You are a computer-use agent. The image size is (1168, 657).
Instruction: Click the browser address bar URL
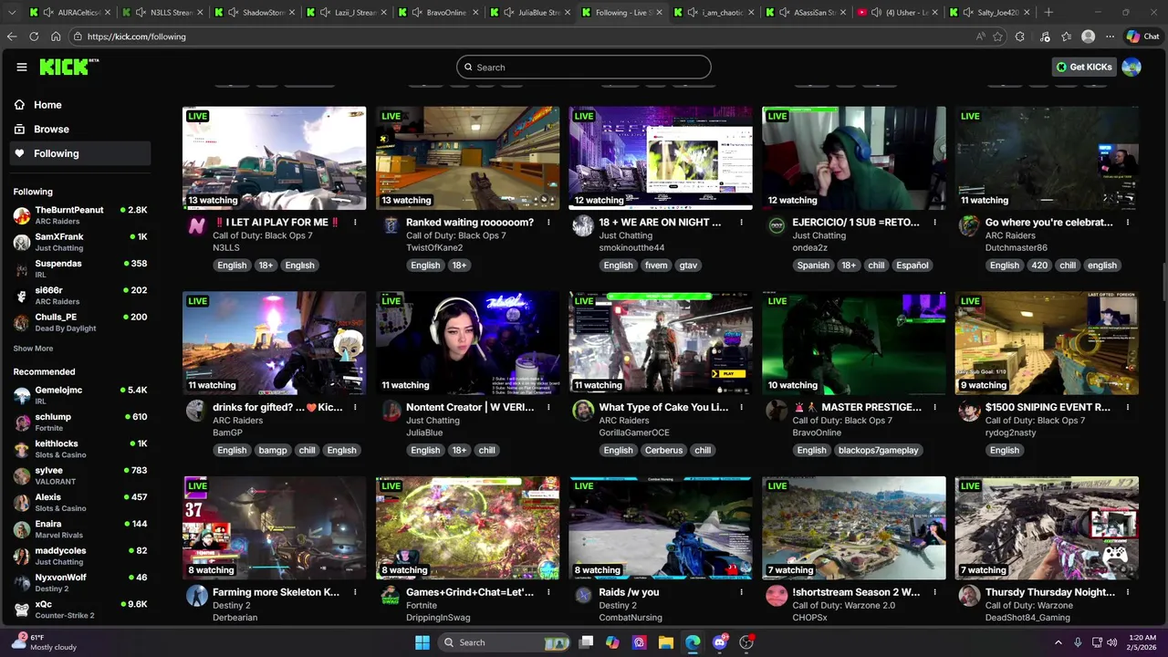click(x=137, y=36)
